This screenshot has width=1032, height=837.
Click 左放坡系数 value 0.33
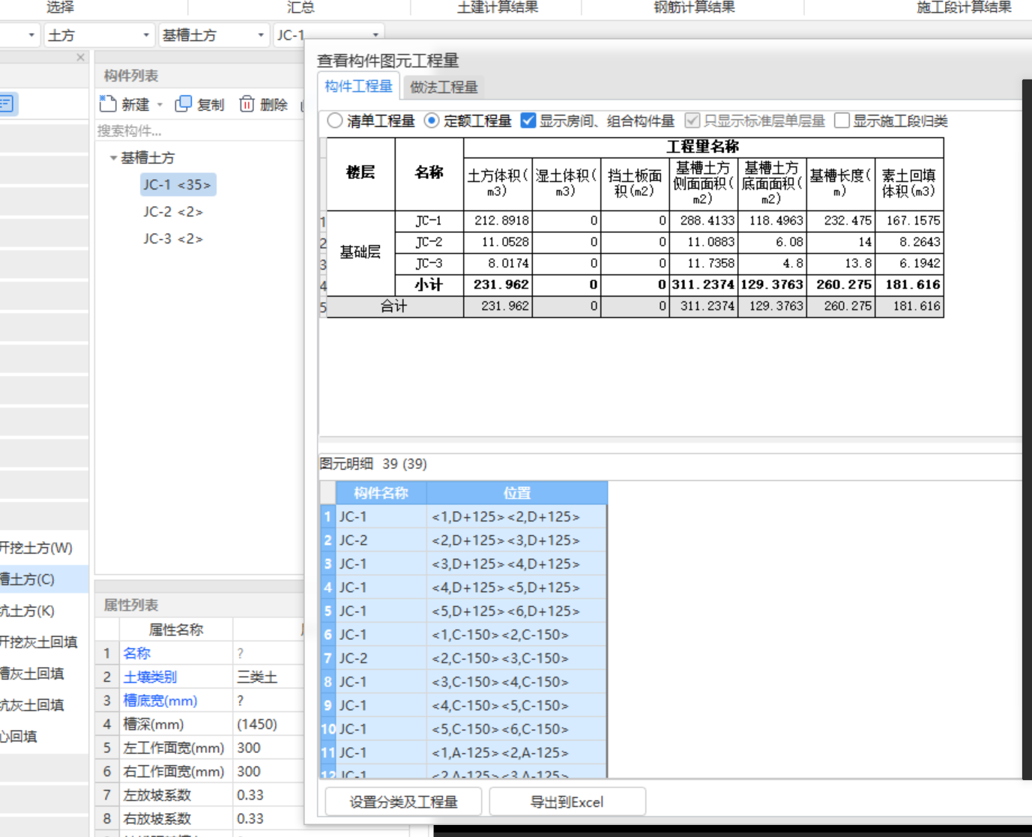(249, 795)
